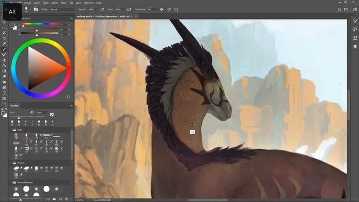359x202 pixels.
Task: Open smoothing options gear in the options bar
Action: [162, 10]
